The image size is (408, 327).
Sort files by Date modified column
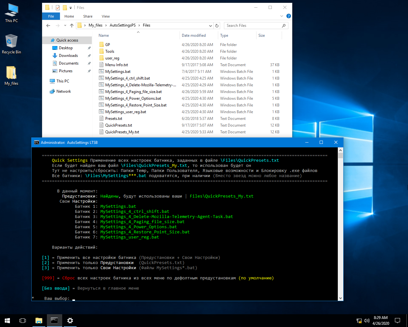pyautogui.click(x=194, y=35)
